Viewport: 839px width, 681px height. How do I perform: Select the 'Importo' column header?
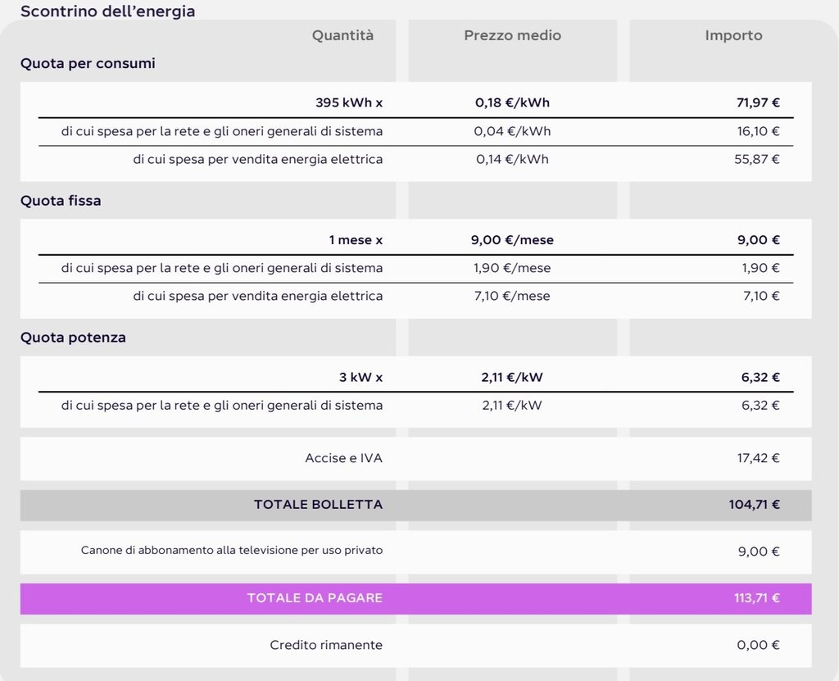(733, 35)
